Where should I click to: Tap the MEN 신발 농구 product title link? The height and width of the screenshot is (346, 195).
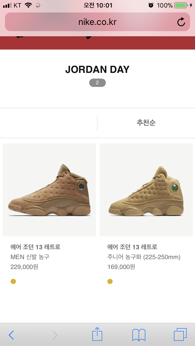(x=30, y=257)
